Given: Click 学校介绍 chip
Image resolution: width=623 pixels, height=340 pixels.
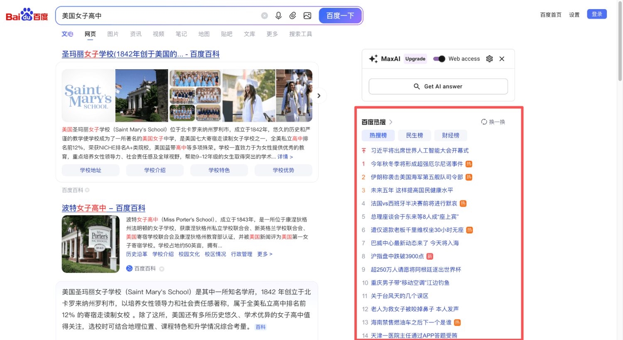Looking at the screenshot, I should point(155,170).
